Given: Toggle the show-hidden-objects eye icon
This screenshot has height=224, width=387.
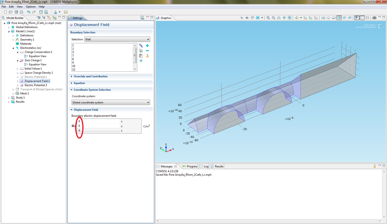Looking at the screenshot, I should (247, 18).
